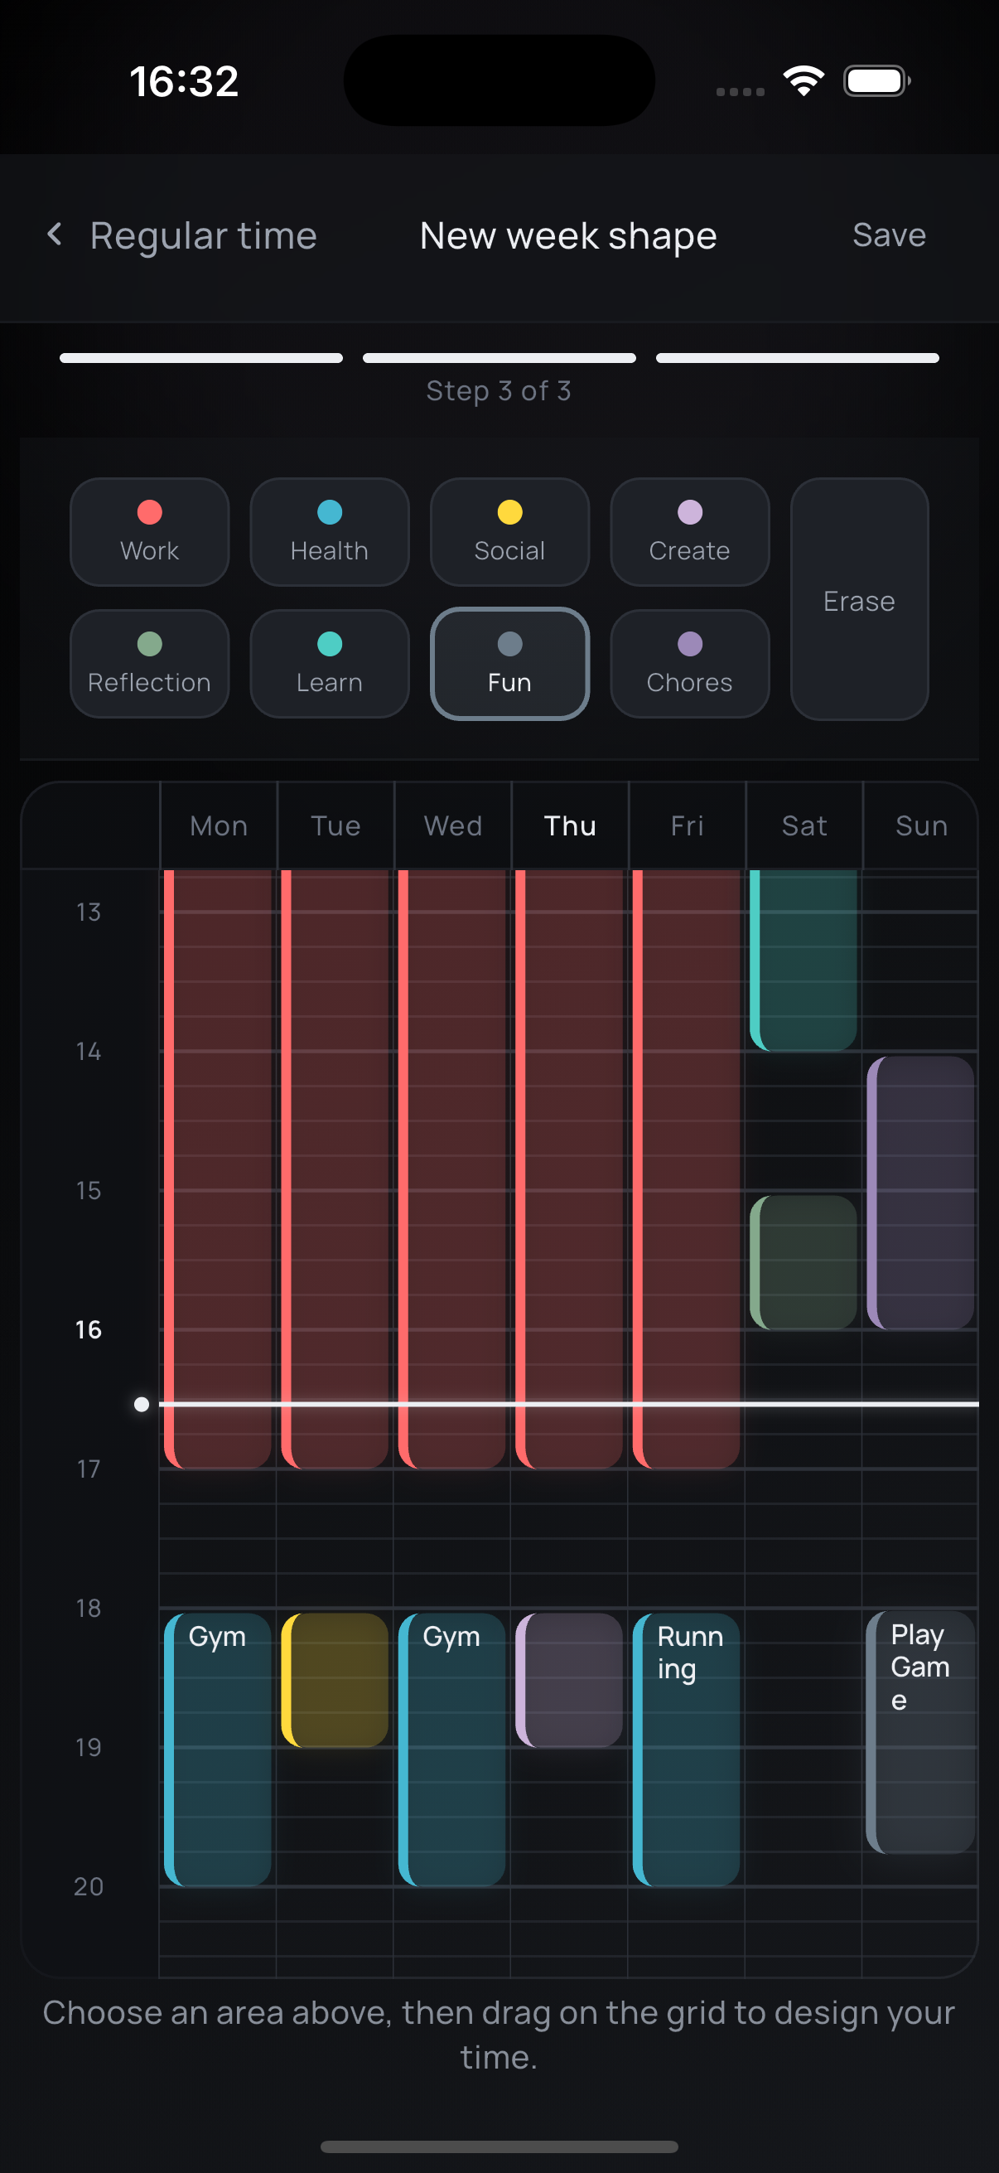Click the second step progress bar
Viewport: 999px width, 2173px height.
[x=499, y=359]
